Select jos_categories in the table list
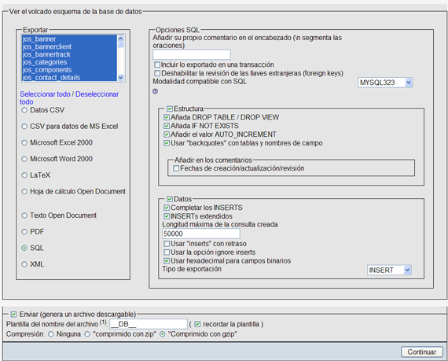This screenshot has width=448, height=361. (x=45, y=62)
